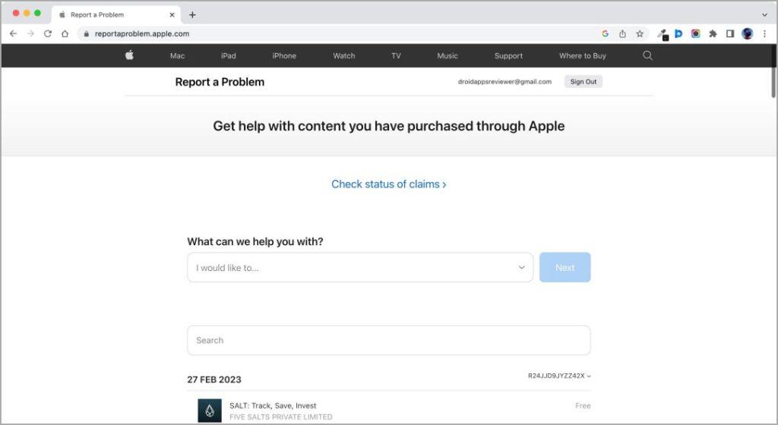Viewport: 778px width, 425px height.
Task: Close the Report a Problem tab
Action: [x=172, y=15]
